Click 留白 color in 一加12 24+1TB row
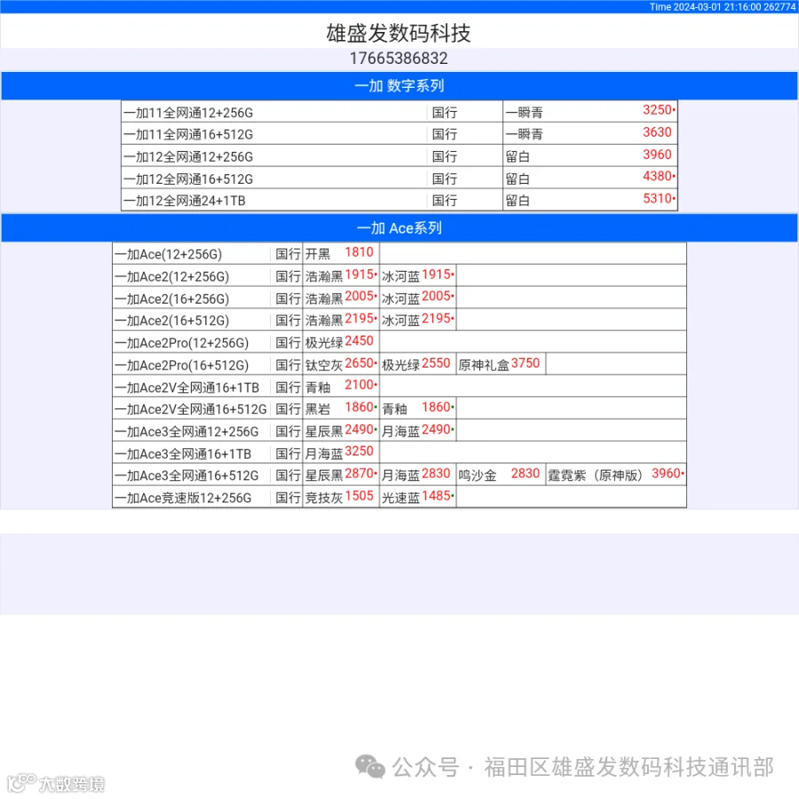This screenshot has width=799, height=799. click(518, 201)
